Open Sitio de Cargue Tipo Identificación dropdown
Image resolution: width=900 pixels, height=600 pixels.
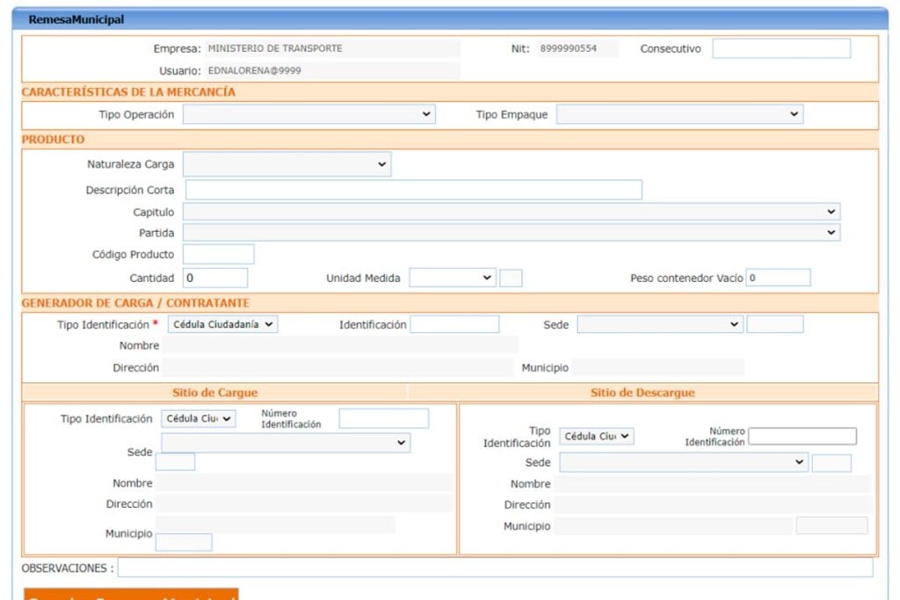[x=199, y=419]
